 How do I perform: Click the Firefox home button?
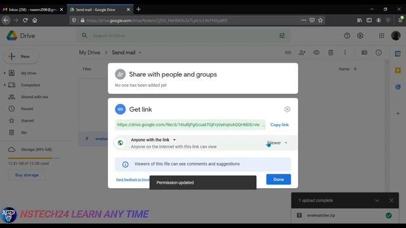pyautogui.click(x=35, y=20)
